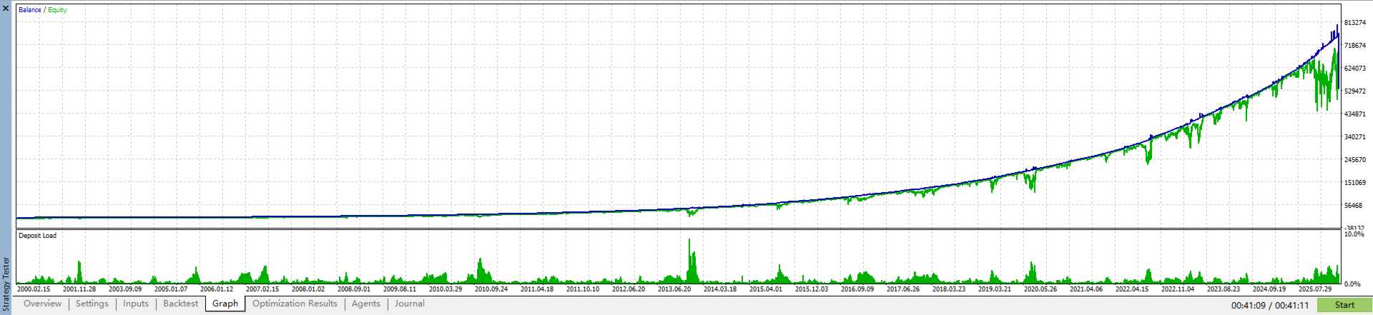The height and width of the screenshot is (315, 1373).
Task: Open the Optimization Results tab
Action: (x=295, y=304)
